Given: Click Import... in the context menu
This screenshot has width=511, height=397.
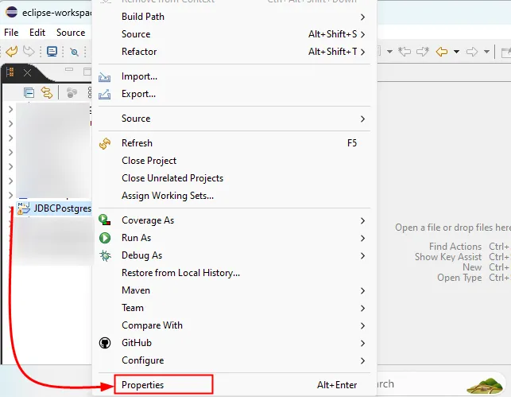Looking at the screenshot, I should pyautogui.click(x=139, y=76).
